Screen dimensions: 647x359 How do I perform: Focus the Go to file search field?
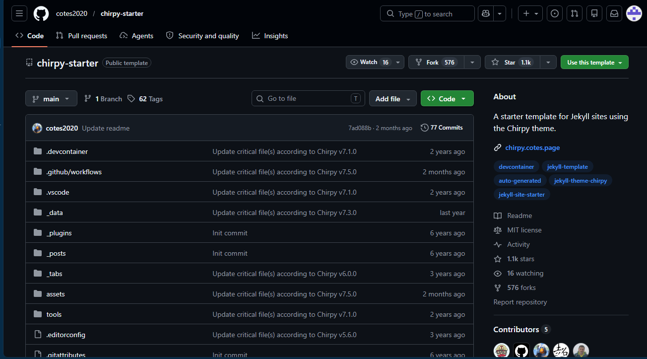pos(308,98)
